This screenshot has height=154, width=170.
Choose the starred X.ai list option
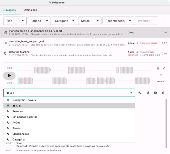[x=69, y=105]
